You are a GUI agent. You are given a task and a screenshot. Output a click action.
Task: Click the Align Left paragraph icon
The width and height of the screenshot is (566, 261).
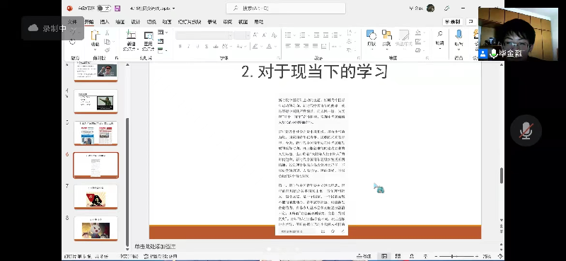(x=288, y=46)
